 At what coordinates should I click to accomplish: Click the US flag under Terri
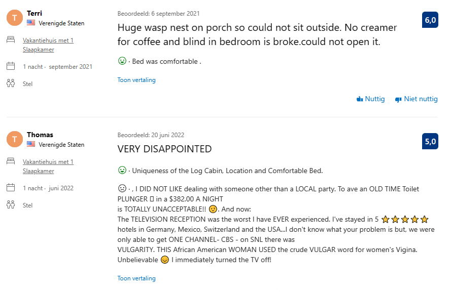point(31,23)
